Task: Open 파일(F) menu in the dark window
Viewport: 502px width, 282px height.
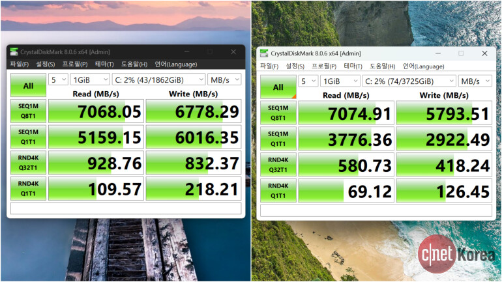Action: (20, 64)
